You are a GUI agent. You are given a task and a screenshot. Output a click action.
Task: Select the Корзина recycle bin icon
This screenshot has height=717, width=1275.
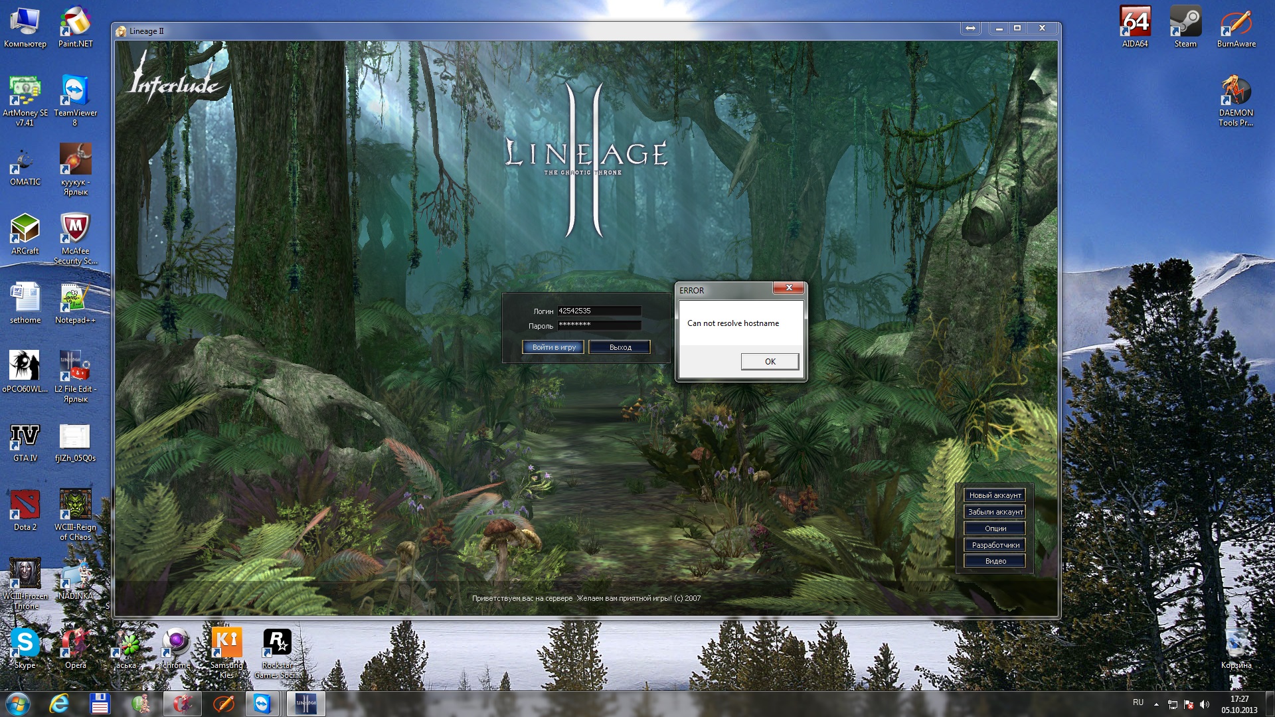1236,649
